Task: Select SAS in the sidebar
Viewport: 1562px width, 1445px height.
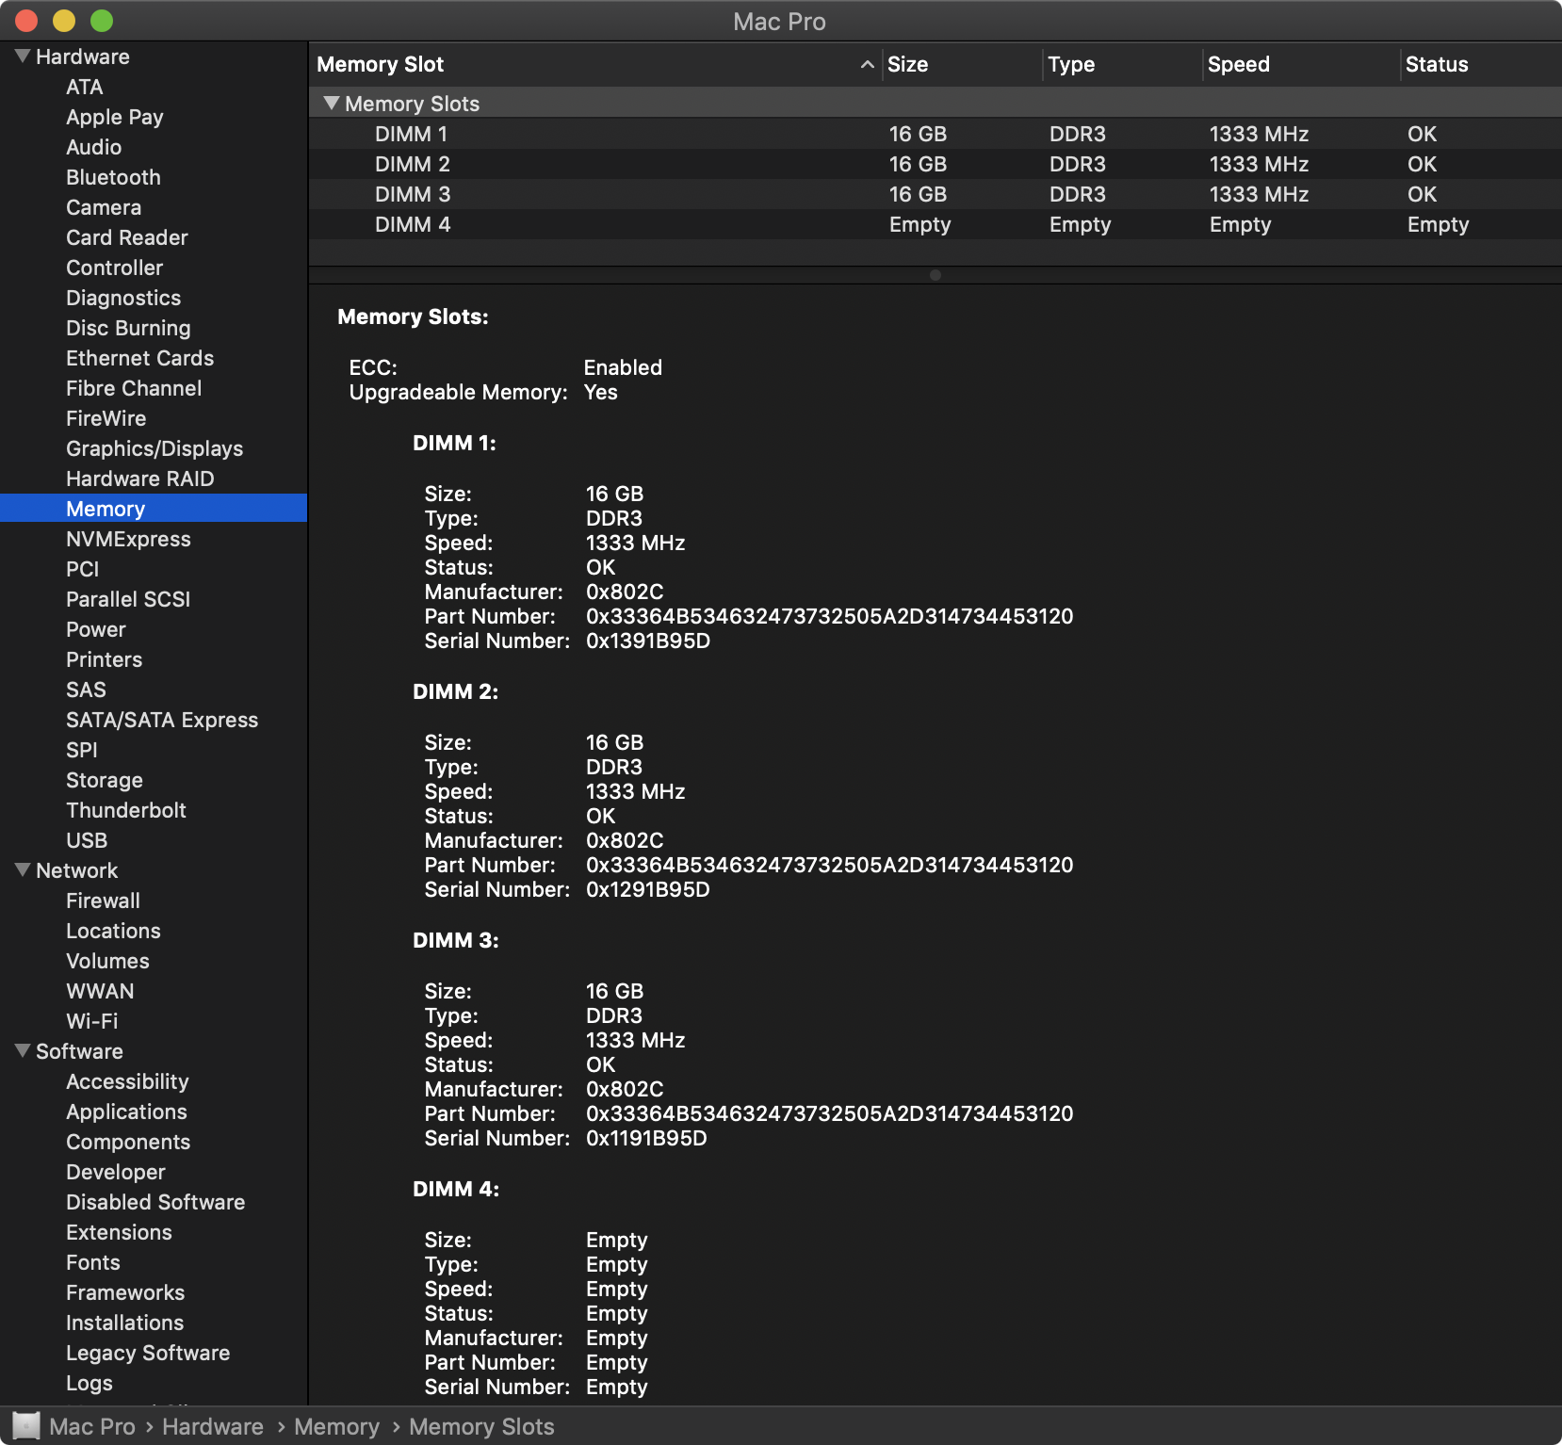Action: pyautogui.click(x=86, y=690)
